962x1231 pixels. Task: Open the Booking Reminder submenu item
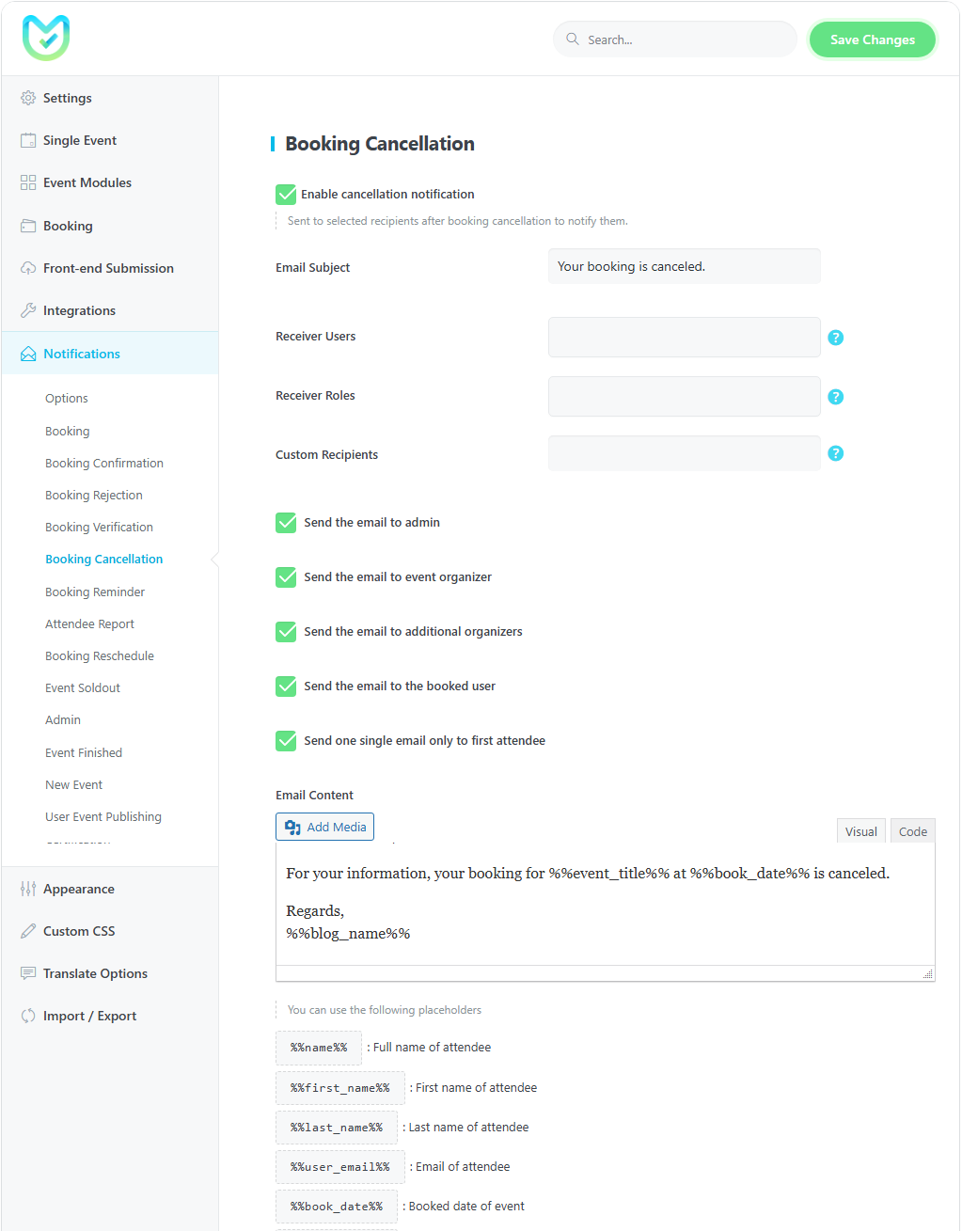pos(95,592)
